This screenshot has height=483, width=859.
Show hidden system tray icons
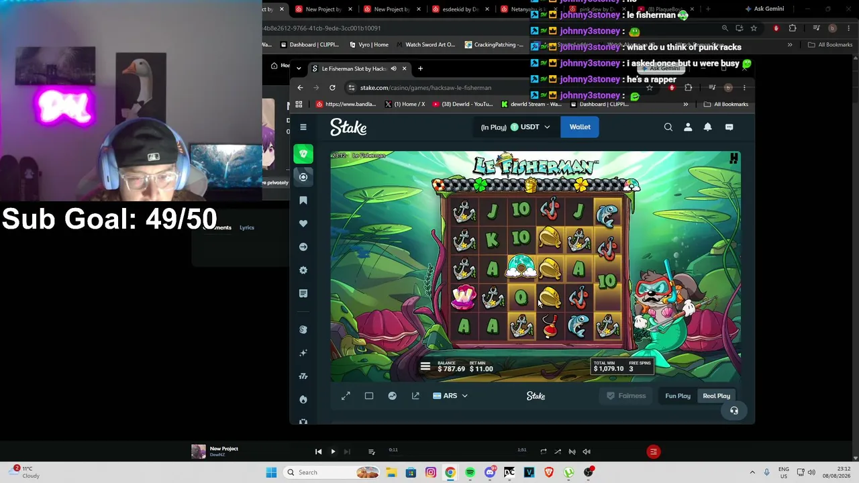pyautogui.click(x=752, y=472)
